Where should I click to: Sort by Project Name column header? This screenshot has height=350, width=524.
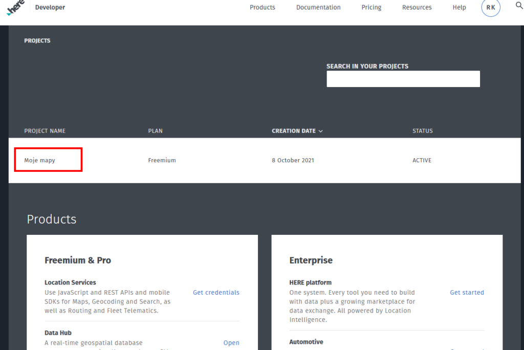click(x=45, y=131)
